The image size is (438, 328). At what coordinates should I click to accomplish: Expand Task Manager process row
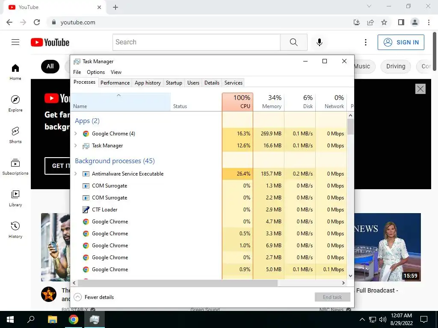(x=75, y=146)
